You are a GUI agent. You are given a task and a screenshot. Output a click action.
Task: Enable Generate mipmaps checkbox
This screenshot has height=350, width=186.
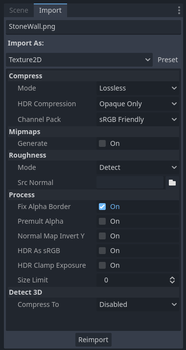[102, 143]
